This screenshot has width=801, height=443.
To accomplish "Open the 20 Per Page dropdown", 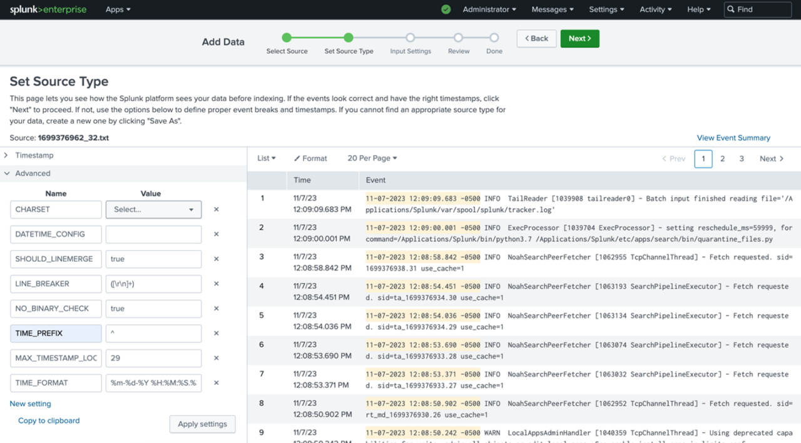I will 372,158.
